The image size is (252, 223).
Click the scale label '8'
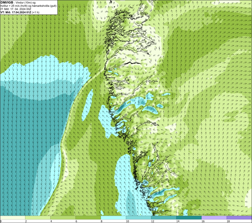tap(102, 221)
